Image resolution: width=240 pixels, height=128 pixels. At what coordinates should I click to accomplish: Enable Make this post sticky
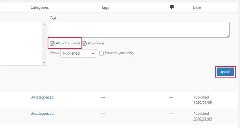[101, 53]
